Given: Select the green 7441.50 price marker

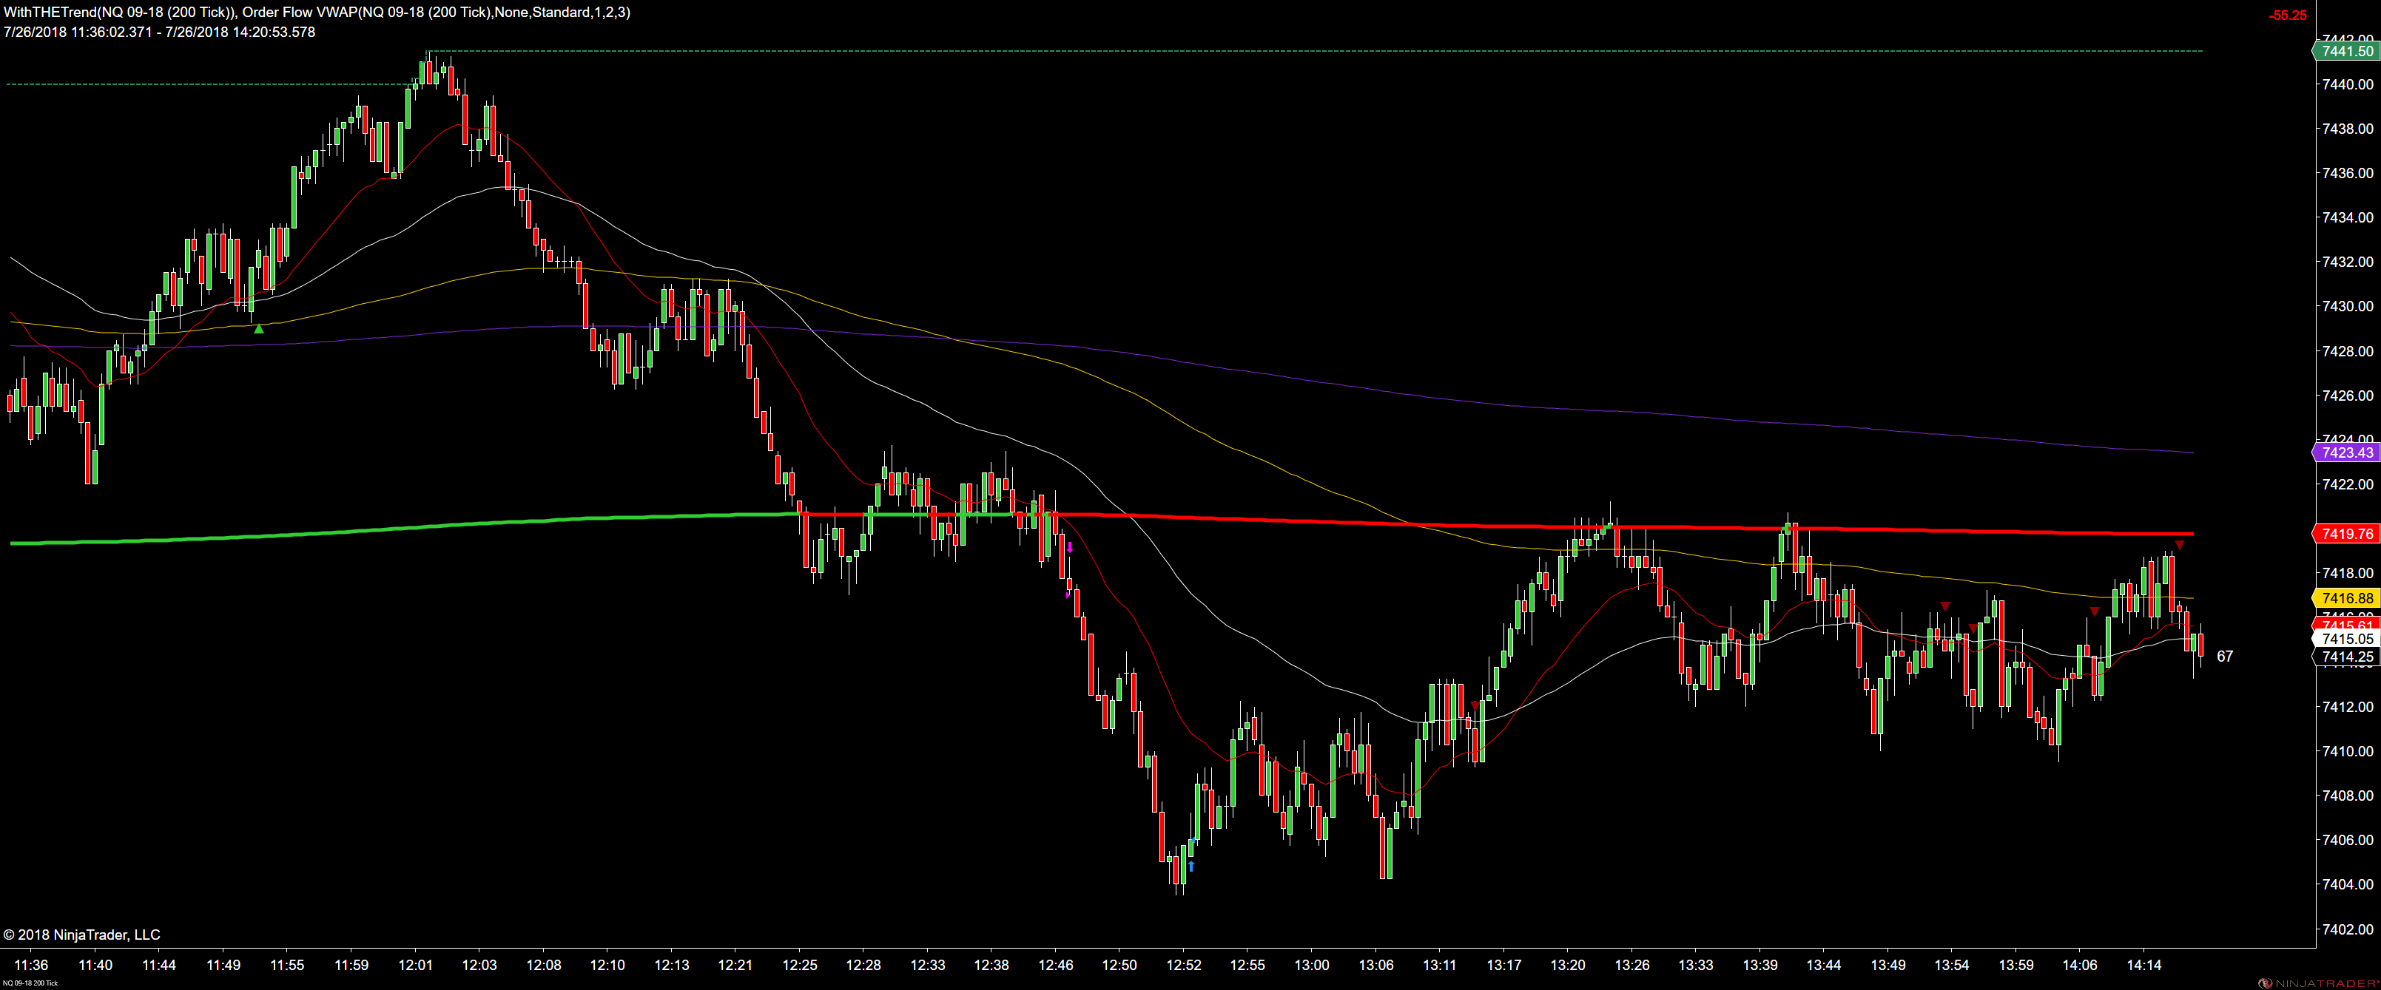Looking at the screenshot, I should (2347, 52).
